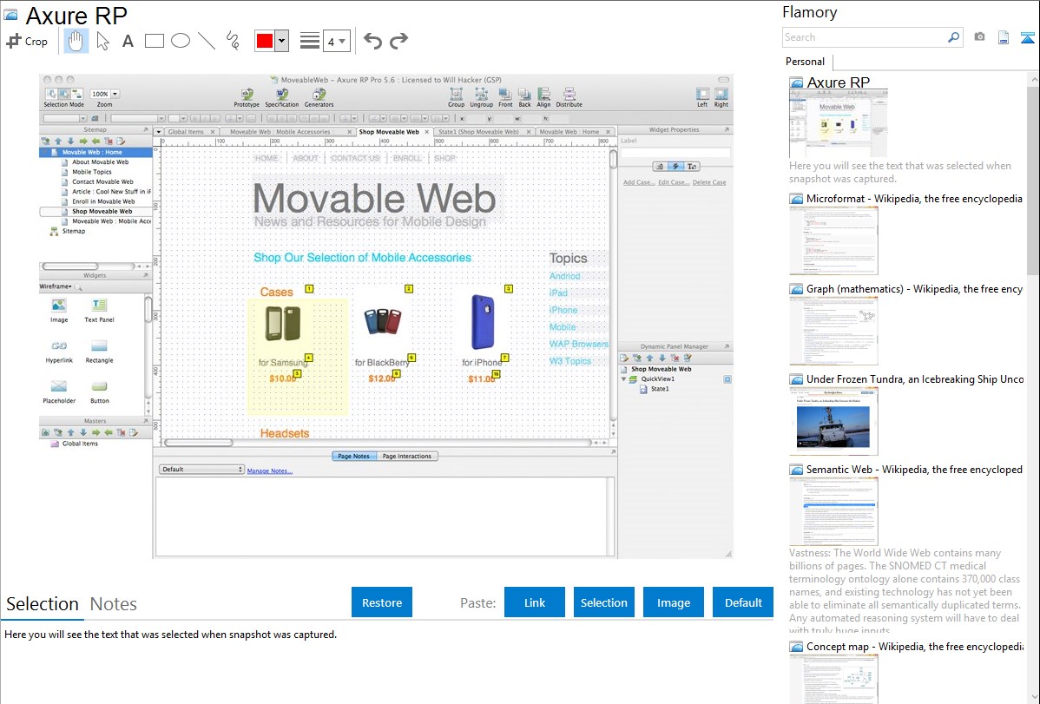
Task: Open the line width dropdown showing 4
Action: pos(336,41)
